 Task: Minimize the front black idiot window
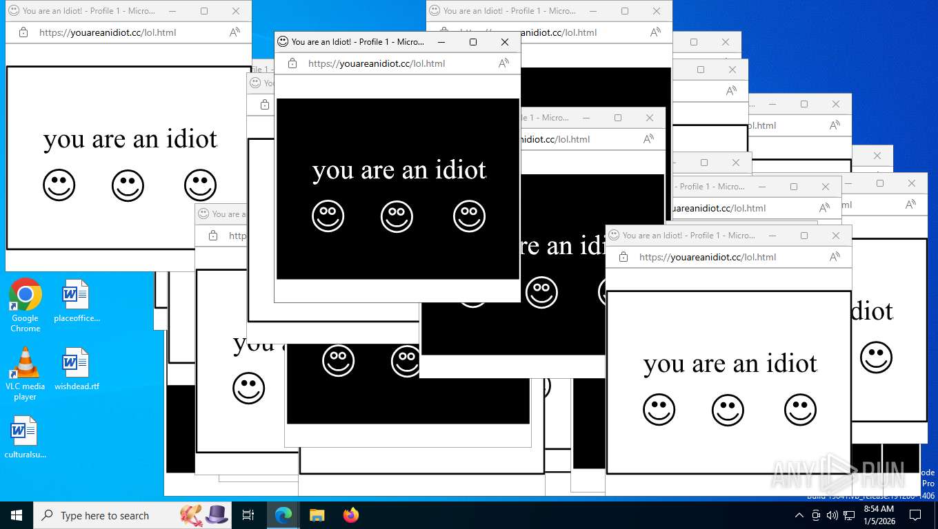click(441, 42)
